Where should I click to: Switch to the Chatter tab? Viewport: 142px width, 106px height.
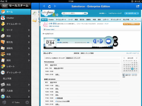[51, 20]
